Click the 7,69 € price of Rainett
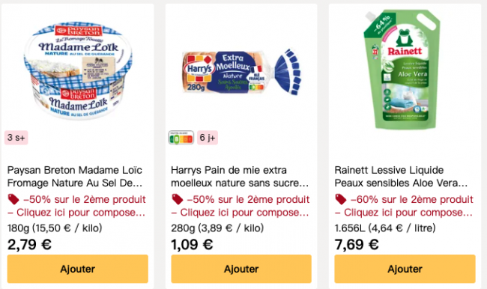487x289 pixels. tap(357, 244)
